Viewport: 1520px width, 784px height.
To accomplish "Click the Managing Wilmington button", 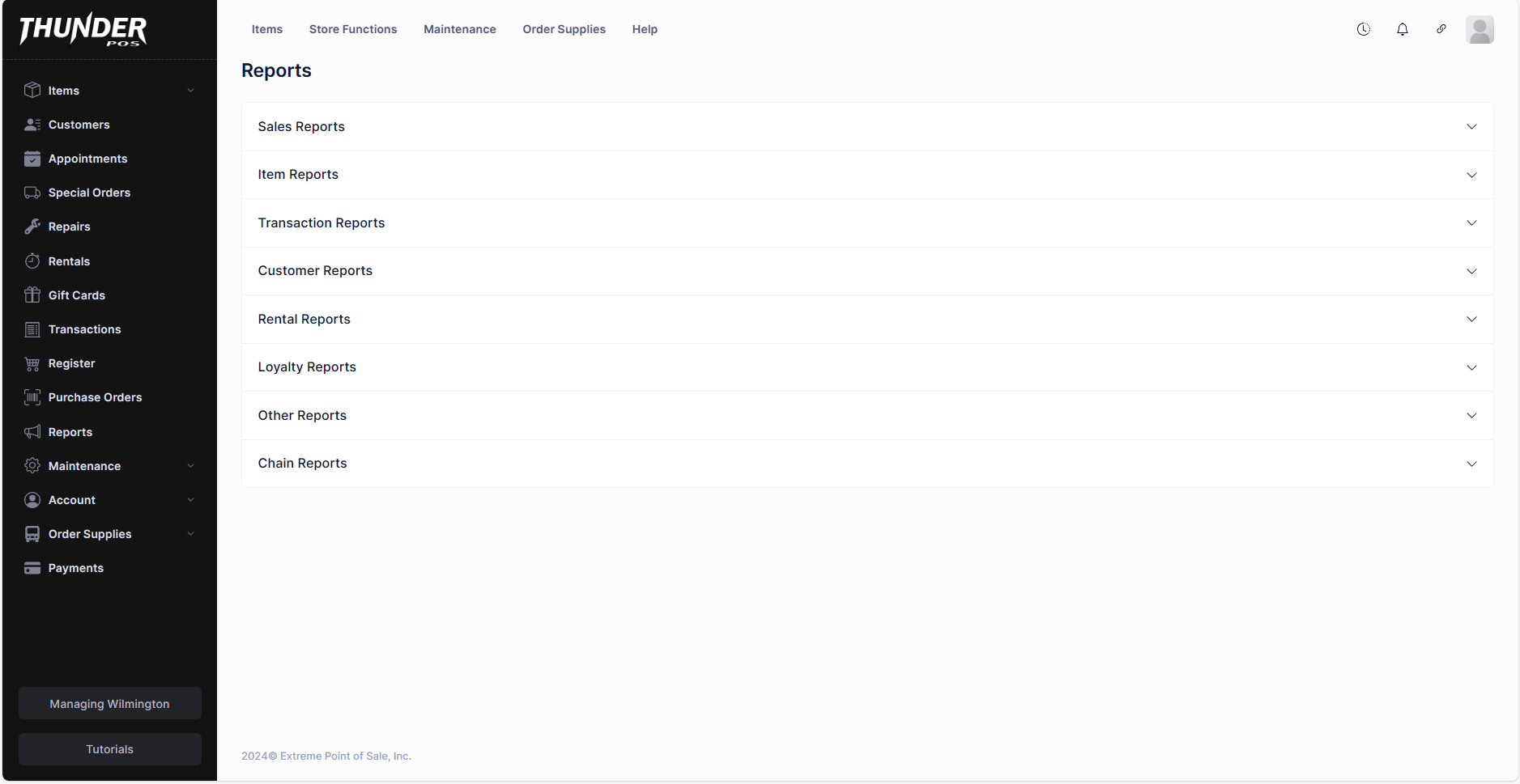I will click(110, 704).
